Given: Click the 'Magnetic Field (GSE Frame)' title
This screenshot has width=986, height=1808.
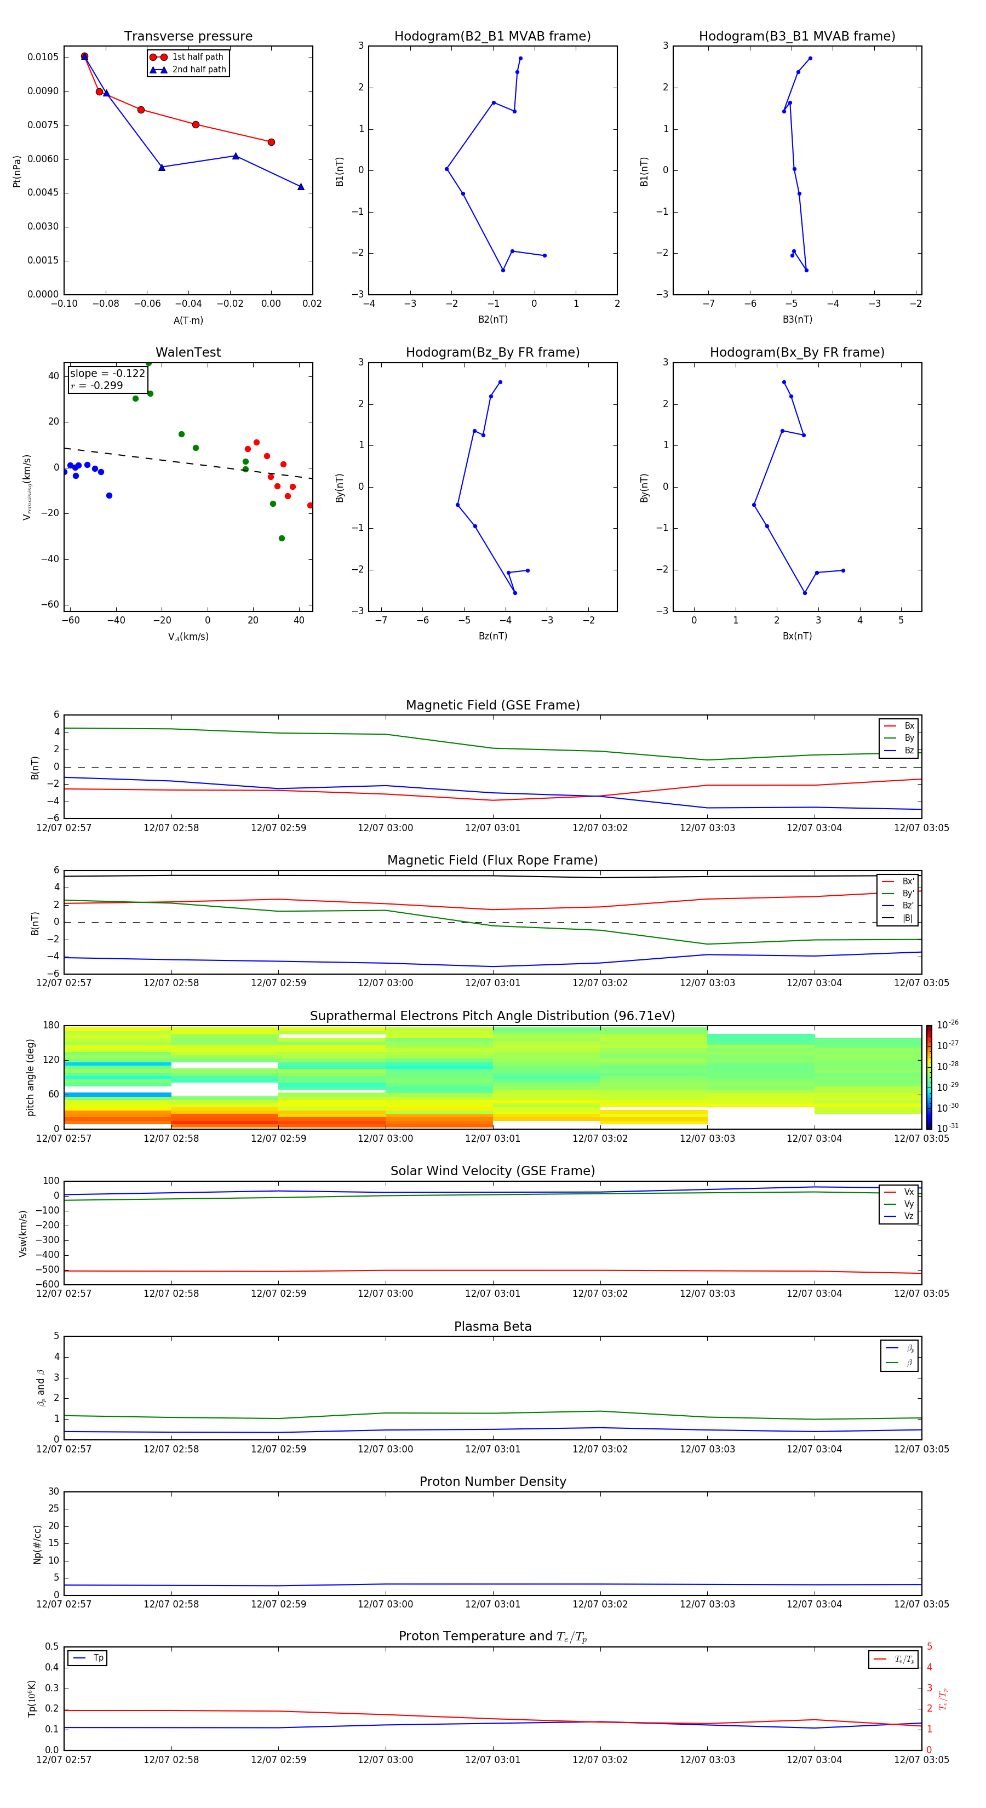Looking at the screenshot, I should point(492,705).
